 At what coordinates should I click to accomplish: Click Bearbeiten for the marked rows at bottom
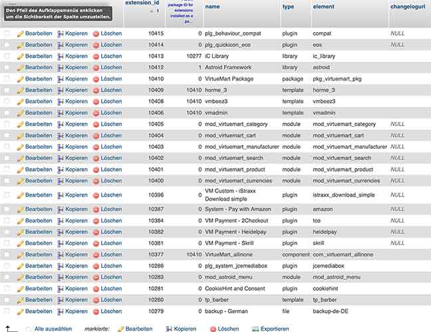[139, 329]
